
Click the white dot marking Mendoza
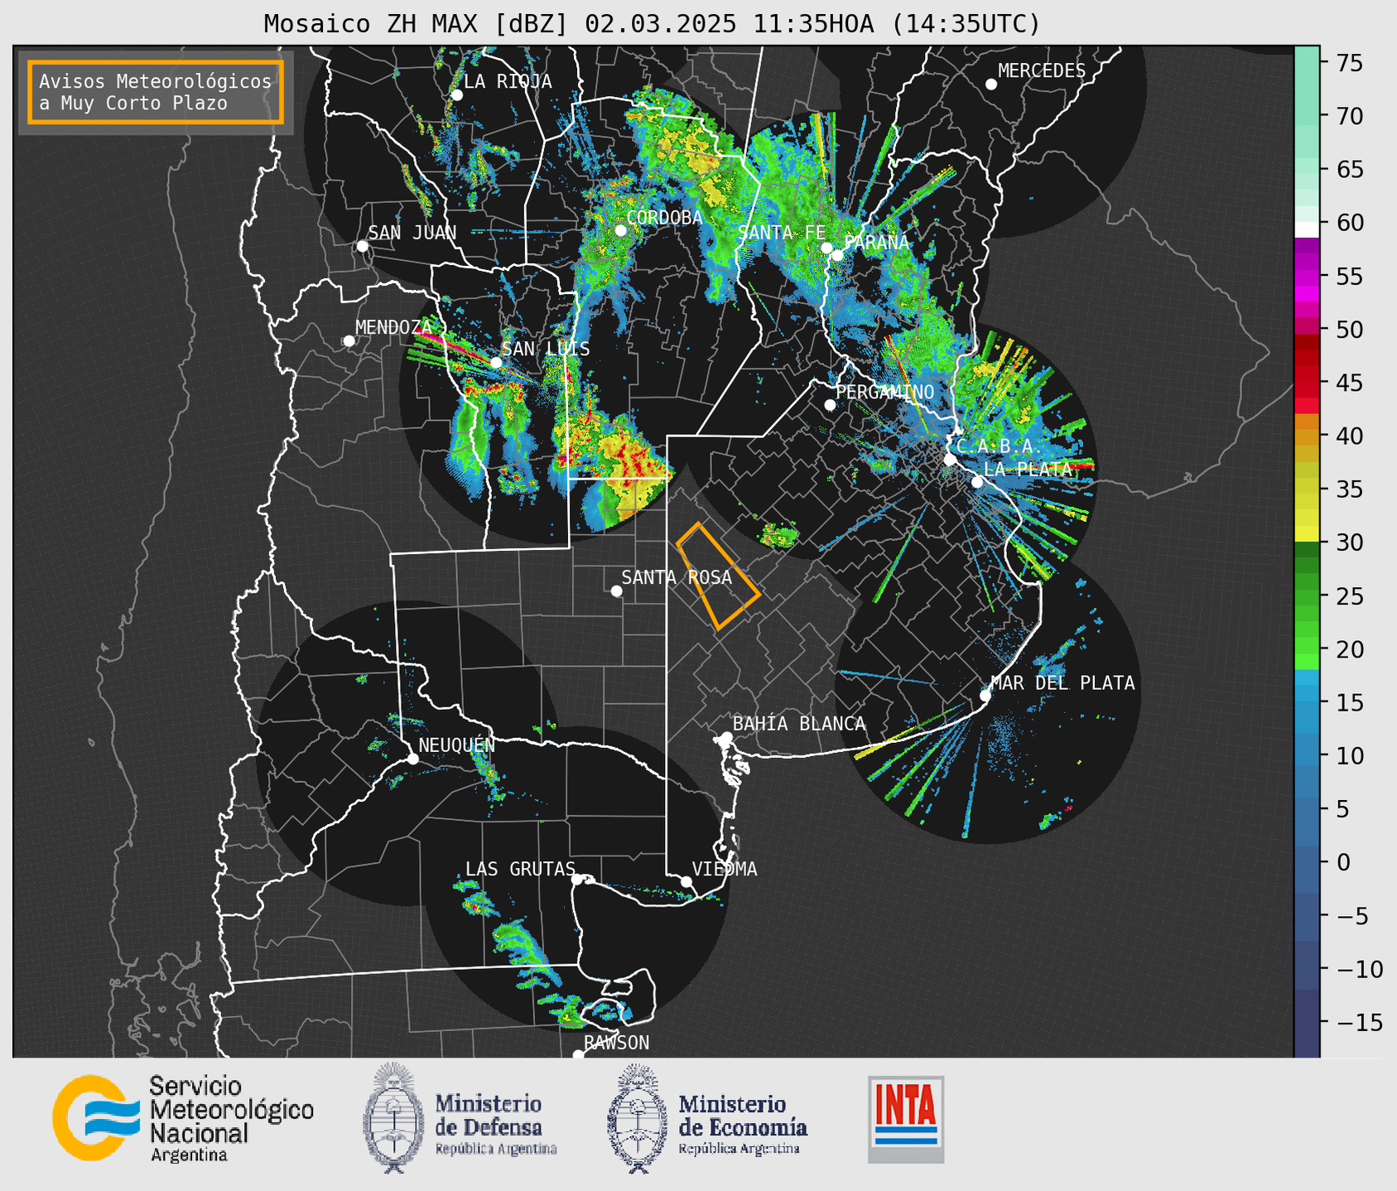click(349, 341)
